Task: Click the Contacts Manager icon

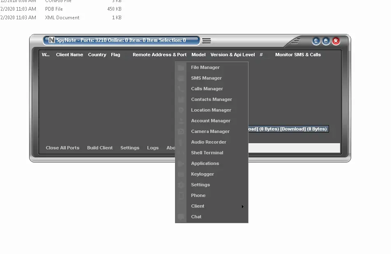Action: [181, 99]
